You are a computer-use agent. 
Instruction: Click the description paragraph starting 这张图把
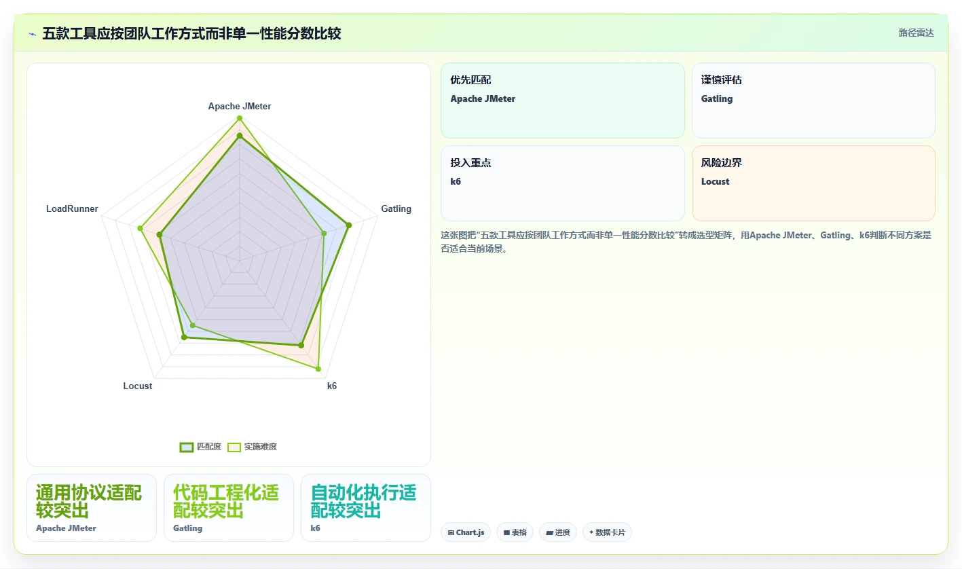tap(686, 242)
